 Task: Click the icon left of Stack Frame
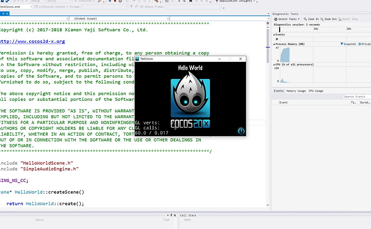point(141,7)
